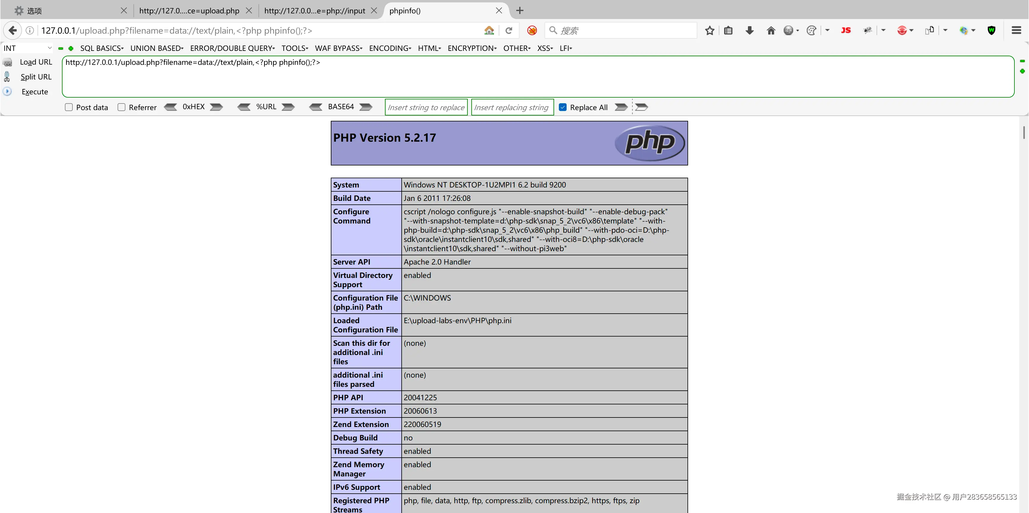Click the browser back arrow button
The height and width of the screenshot is (513, 1029).
coord(13,30)
